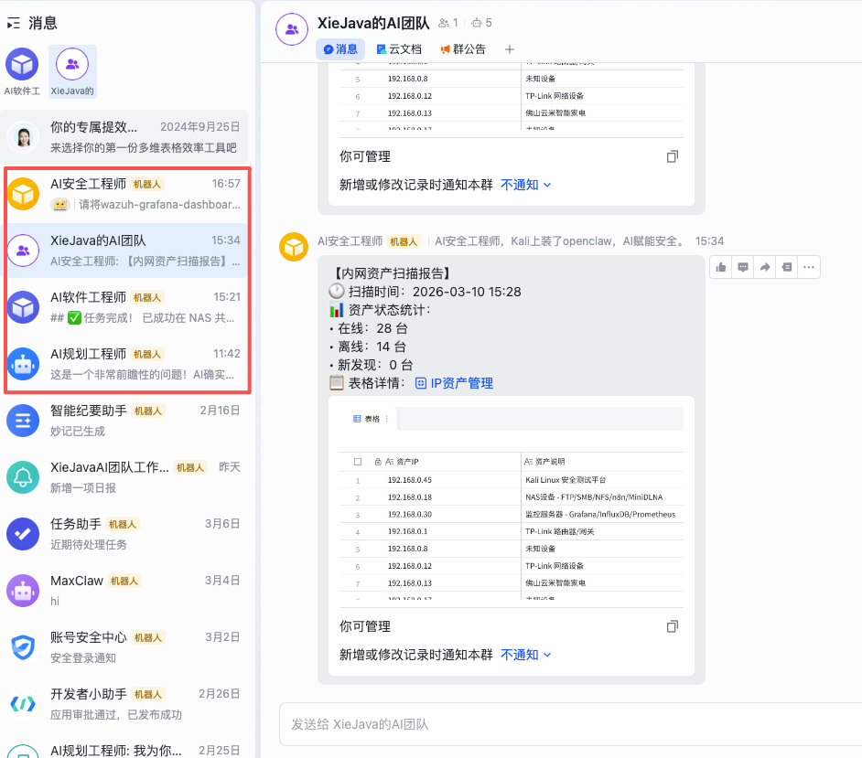Screen dimensions: 862x758
Task: Open the more actions menu on the message
Action: tap(809, 266)
